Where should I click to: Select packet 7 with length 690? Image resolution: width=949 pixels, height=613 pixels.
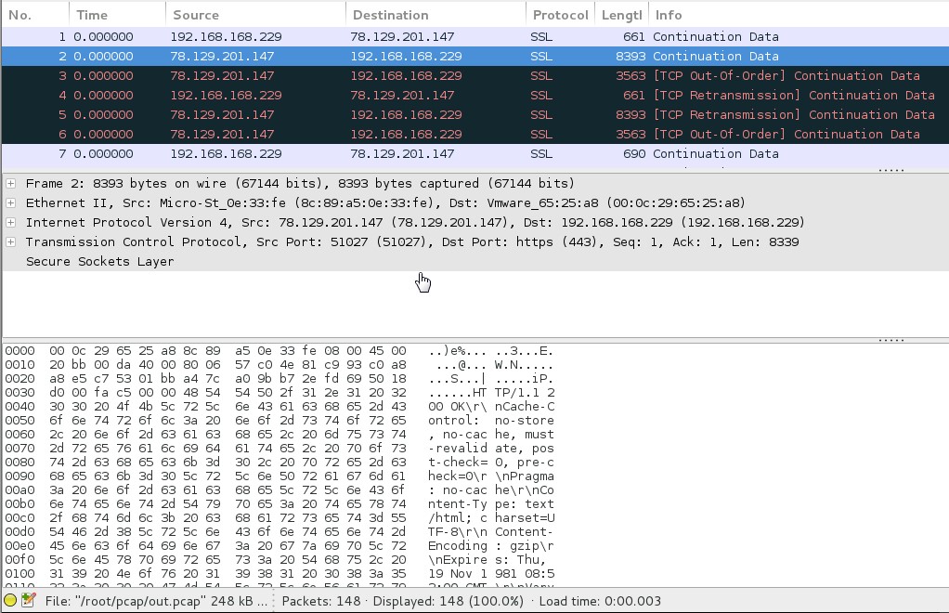(475, 153)
